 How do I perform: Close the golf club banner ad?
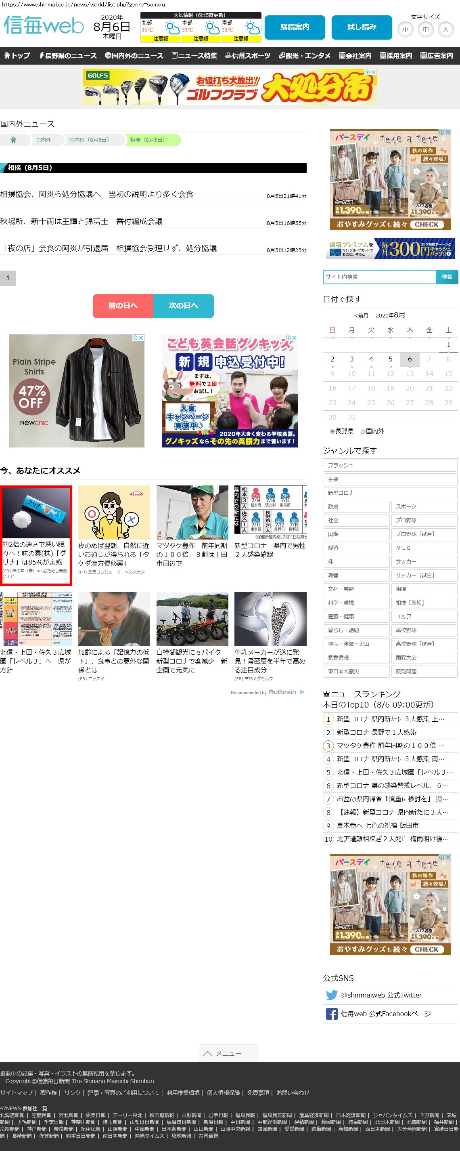pyautogui.click(x=373, y=72)
